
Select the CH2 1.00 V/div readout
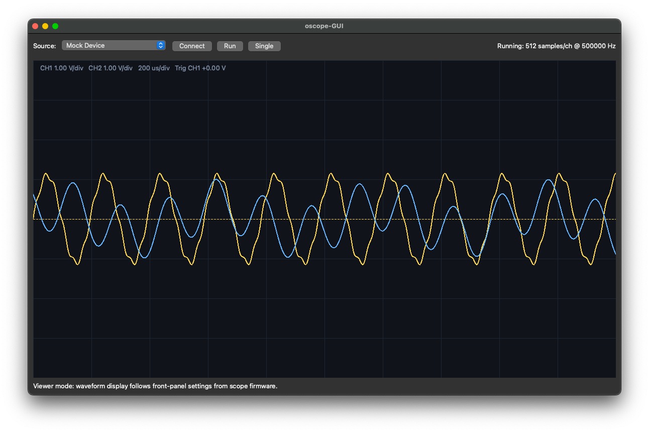pos(110,68)
